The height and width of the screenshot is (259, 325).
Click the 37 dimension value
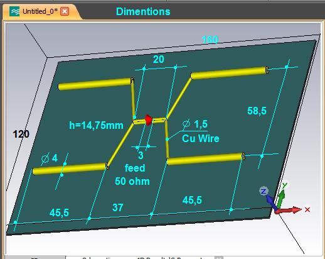(117, 207)
